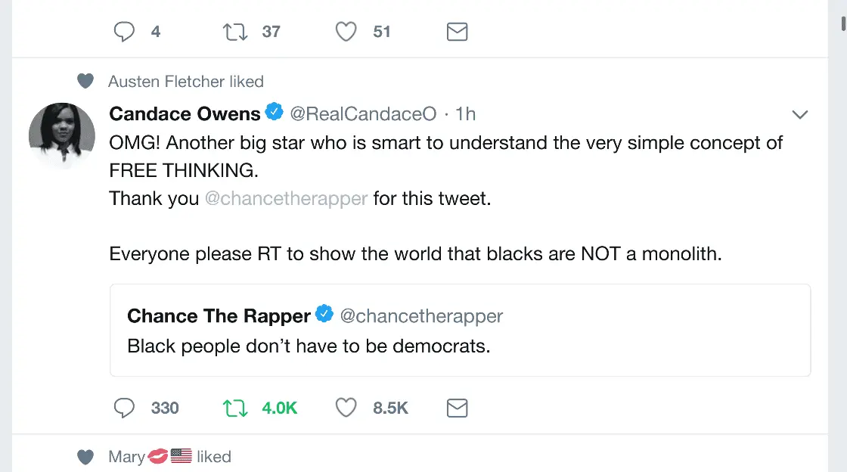Like Candace Owens' tweet
Image resolution: width=847 pixels, height=472 pixels.
pyautogui.click(x=346, y=408)
